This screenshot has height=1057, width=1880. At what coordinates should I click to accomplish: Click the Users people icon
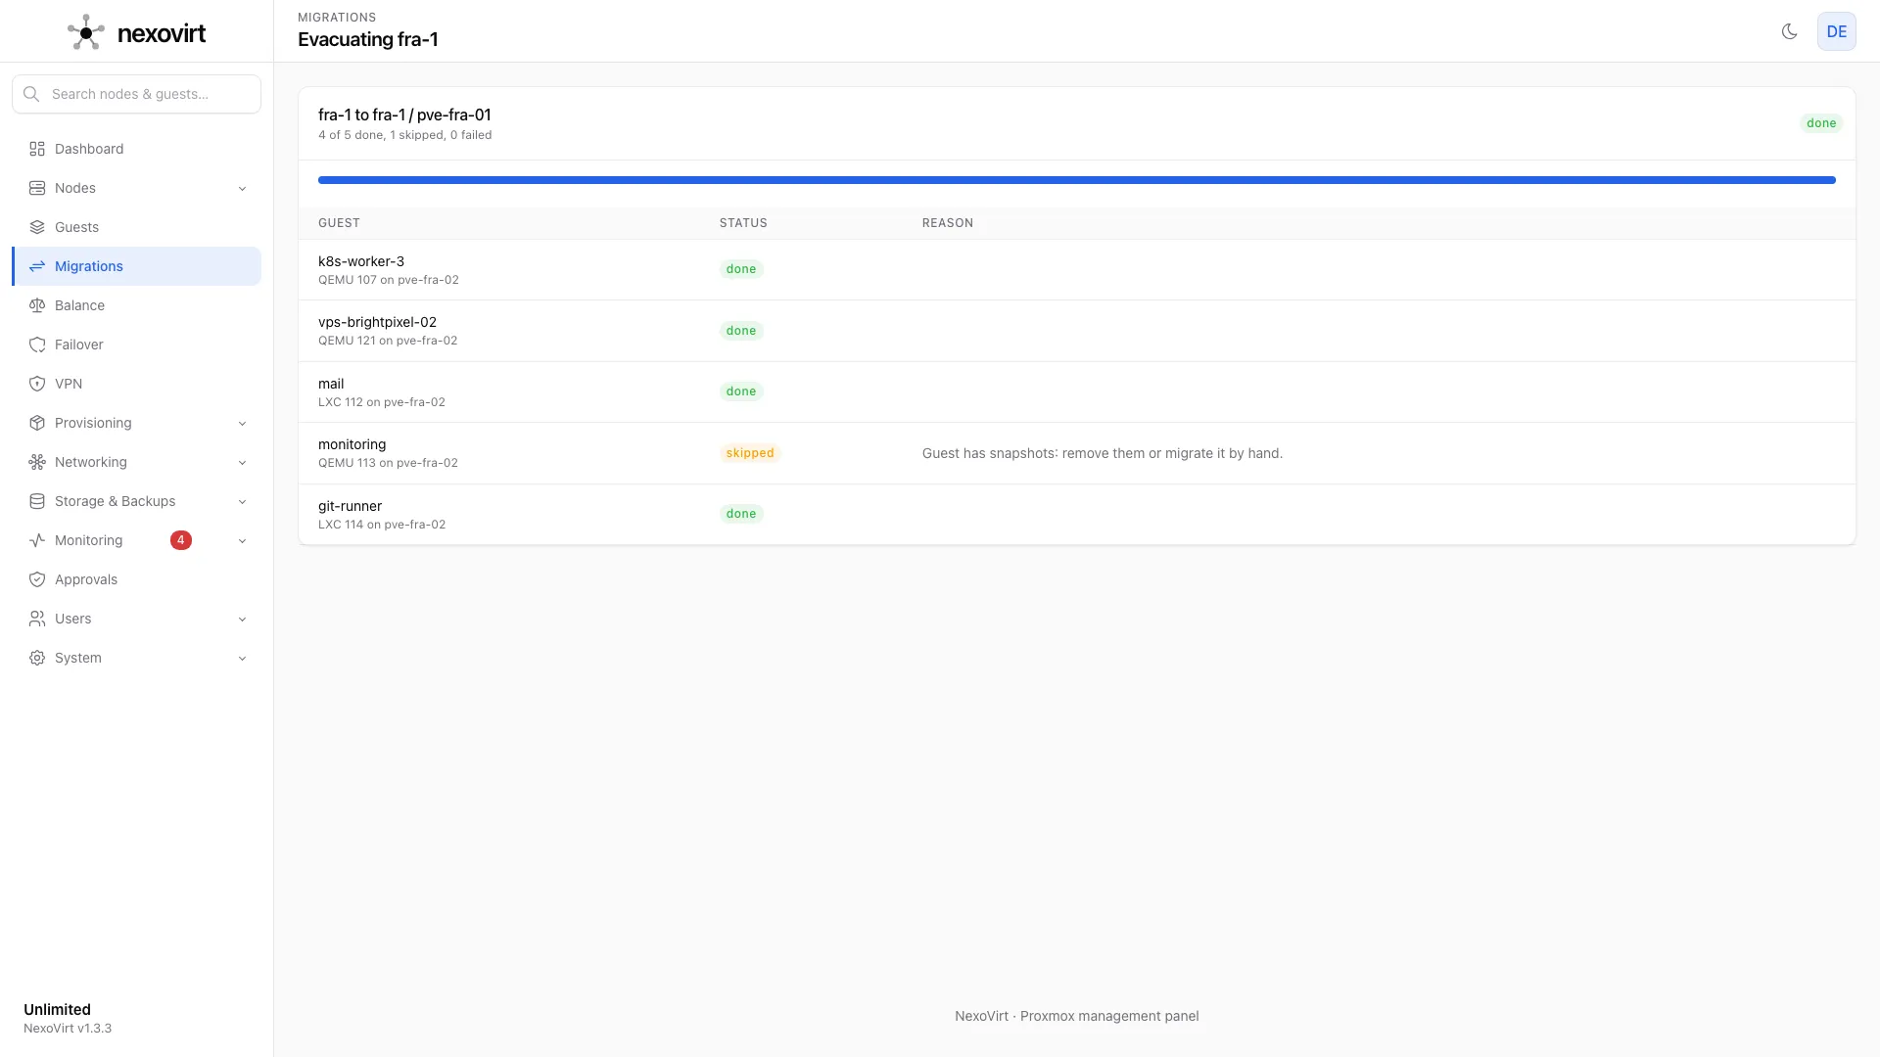[37, 619]
